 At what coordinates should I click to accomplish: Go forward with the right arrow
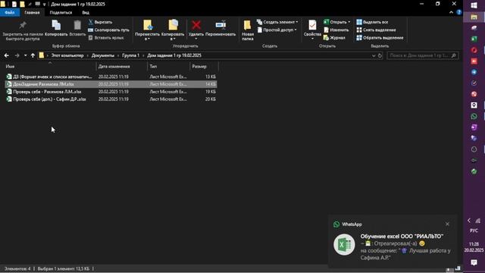(17, 55)
